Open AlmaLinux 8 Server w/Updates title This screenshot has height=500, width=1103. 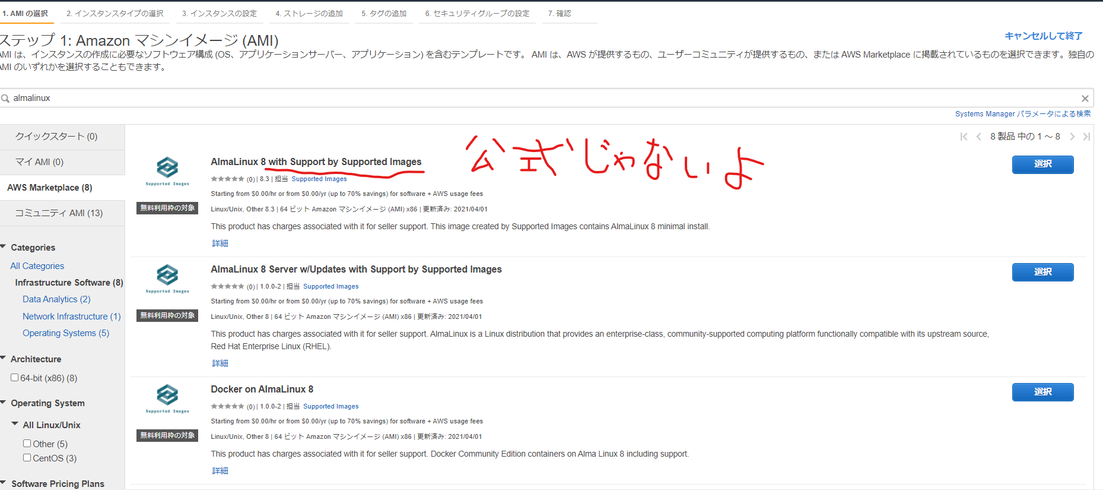(356, 269)
